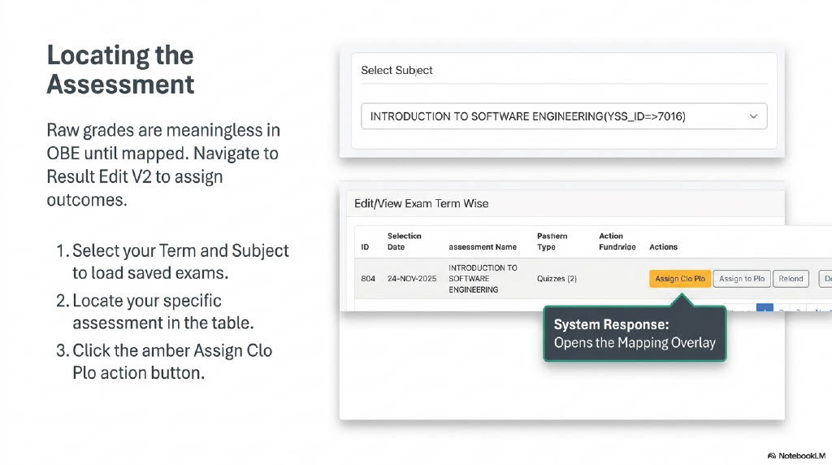The height and width of the screenshot is (465, 832).
Task: Click the Select Subject label
Action: [396, 70]
